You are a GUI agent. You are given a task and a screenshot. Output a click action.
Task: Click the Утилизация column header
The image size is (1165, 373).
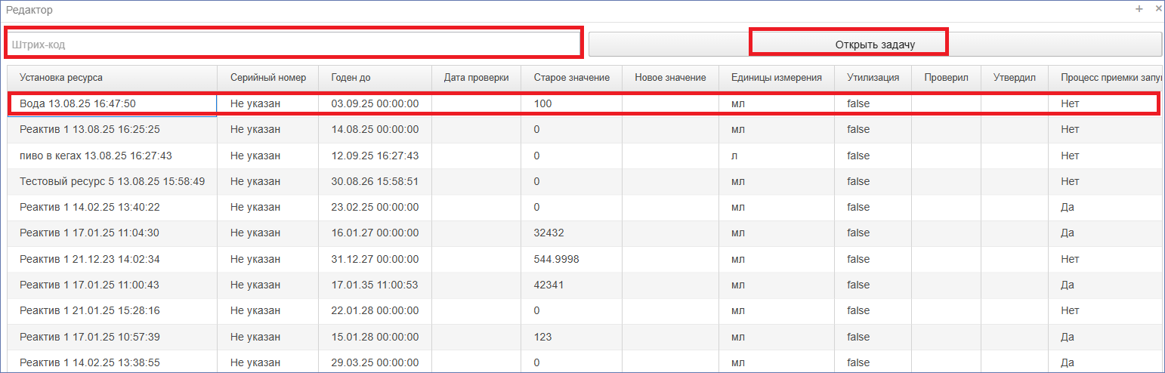(873, 78)
